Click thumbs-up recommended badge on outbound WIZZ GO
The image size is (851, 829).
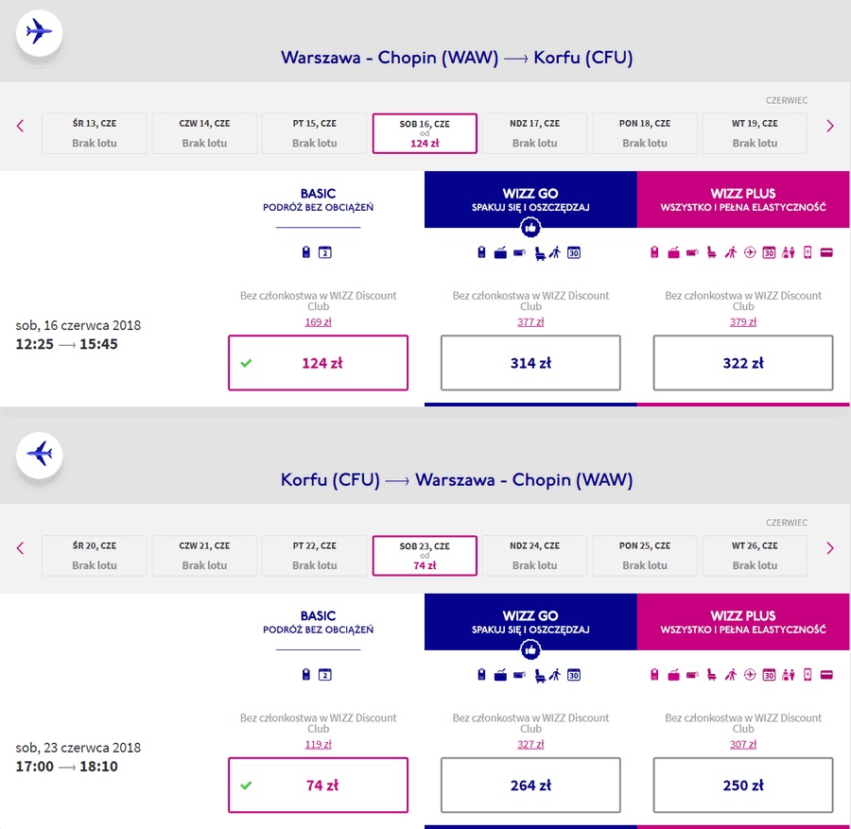click(530, 227)
